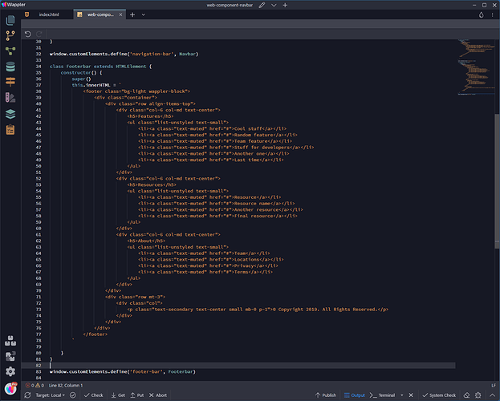The image size is (500, 401).
Task: Redo the edit in editor toolbar
Action: (x=39, y=34)
